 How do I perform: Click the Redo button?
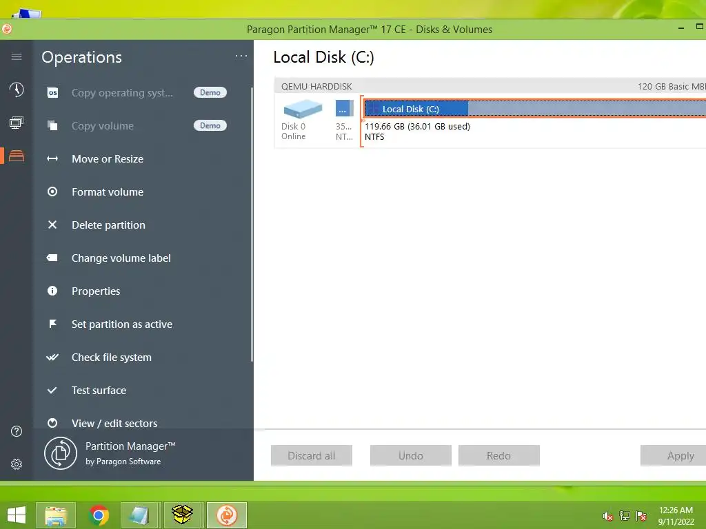(x=499, y=456)
